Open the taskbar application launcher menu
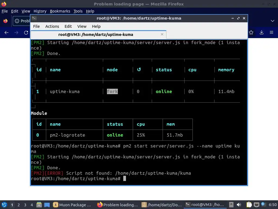This screenshot has height=209, width=278. (x=4, y=205)
